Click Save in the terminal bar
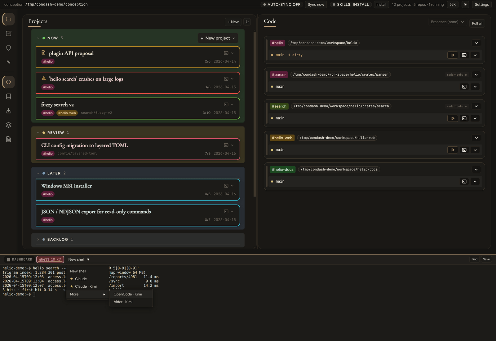Viewport: 496px width, 341px height. point(486,259)
